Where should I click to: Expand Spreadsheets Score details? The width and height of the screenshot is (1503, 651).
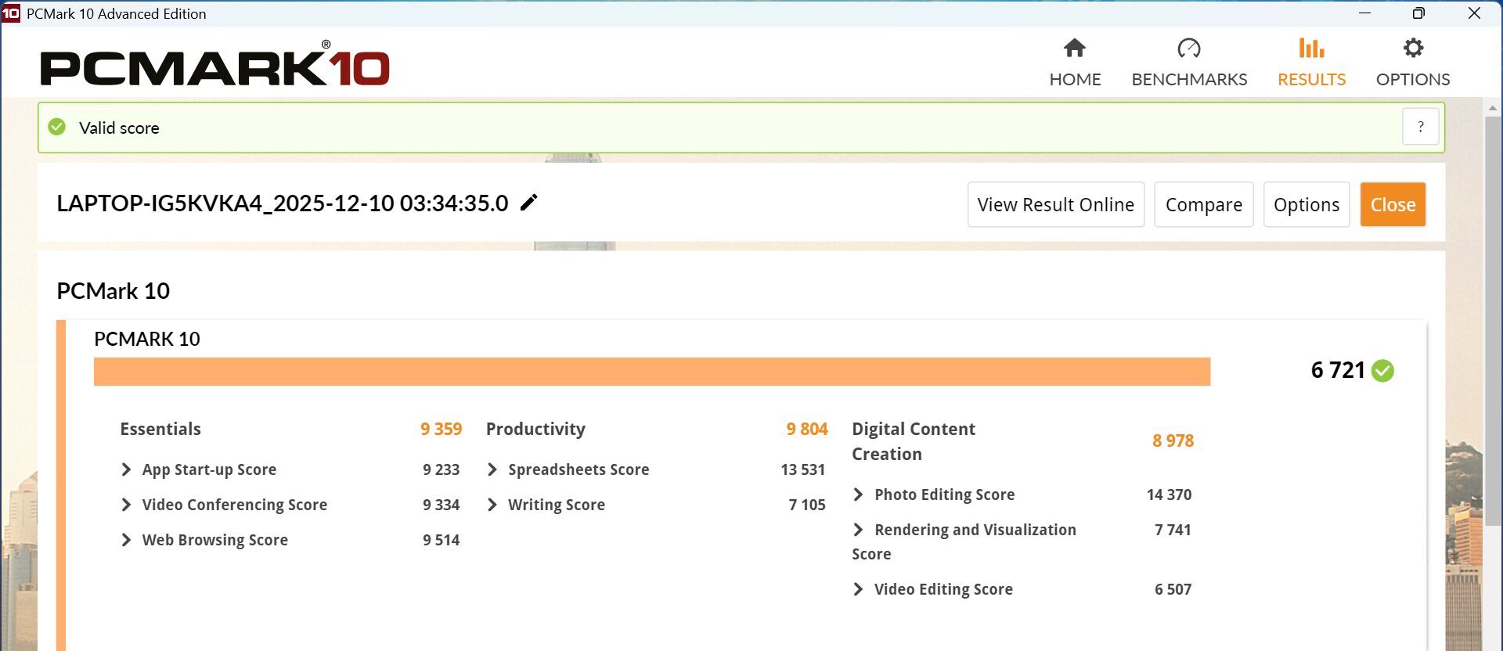coord(492,469)
